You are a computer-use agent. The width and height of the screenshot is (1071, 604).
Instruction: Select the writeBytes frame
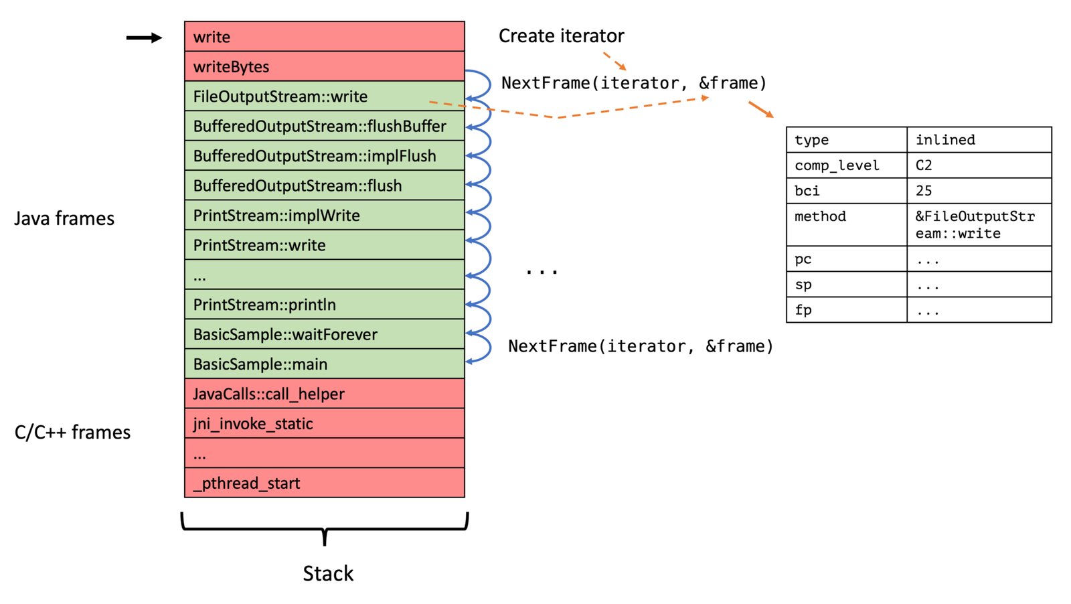tap(325, 66)
